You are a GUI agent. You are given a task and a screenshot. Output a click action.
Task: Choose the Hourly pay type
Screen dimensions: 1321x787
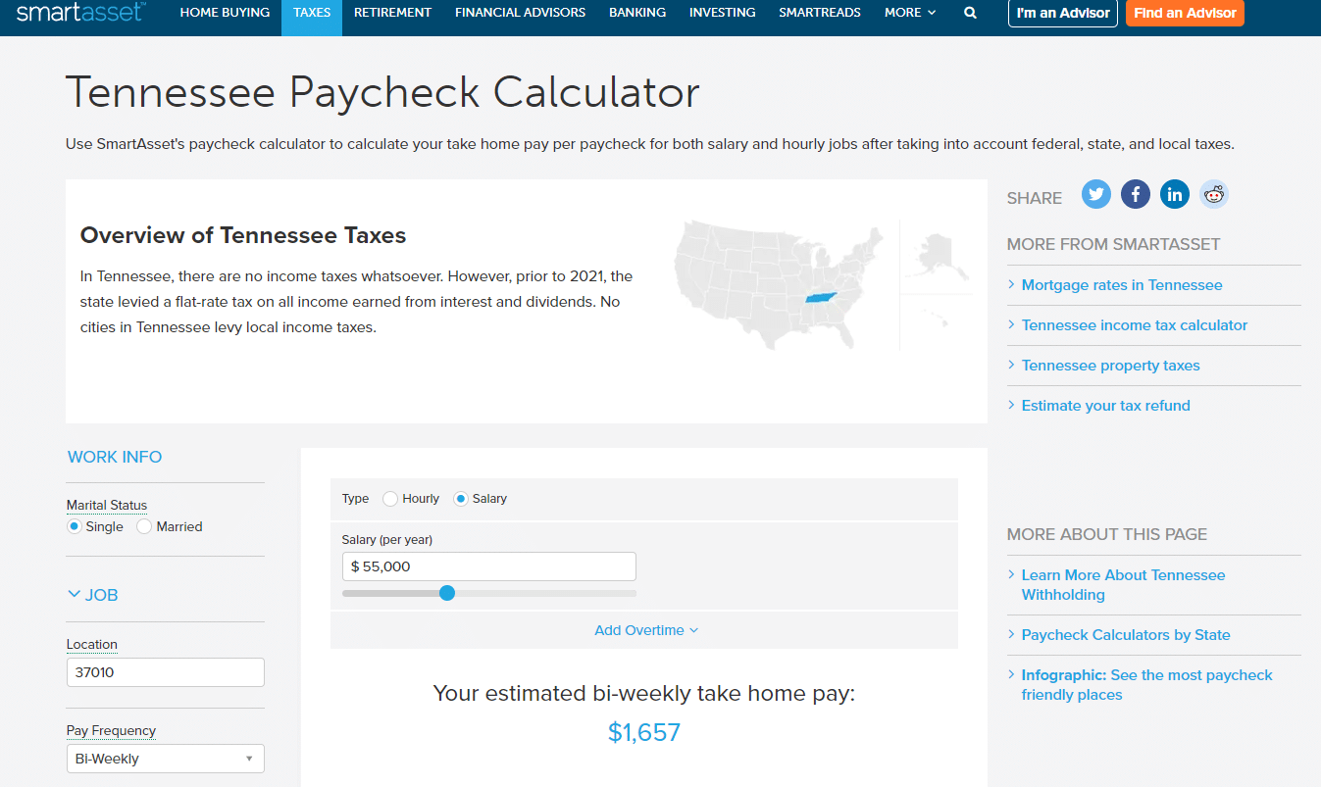coord(390,499)
